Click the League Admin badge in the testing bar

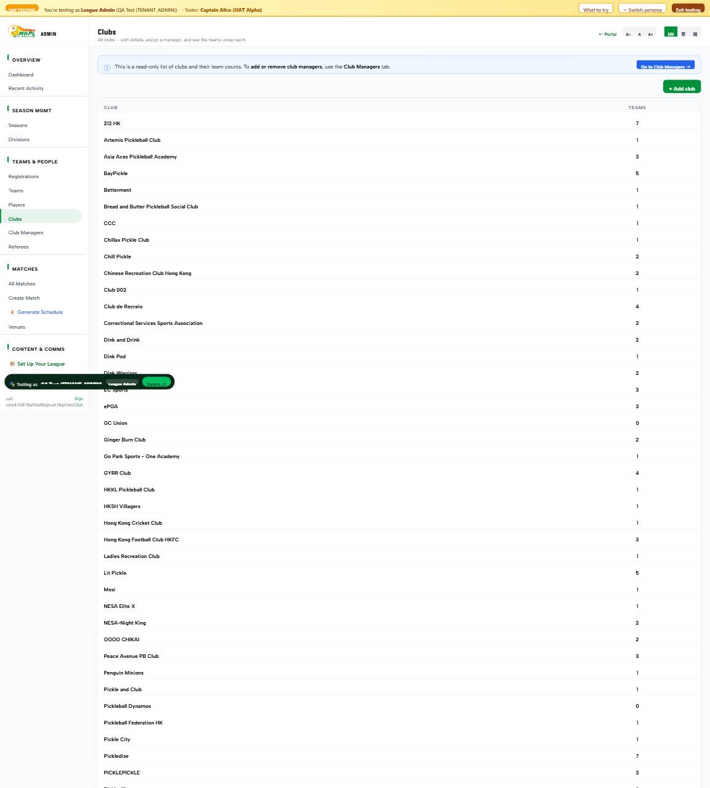[122, 384]
